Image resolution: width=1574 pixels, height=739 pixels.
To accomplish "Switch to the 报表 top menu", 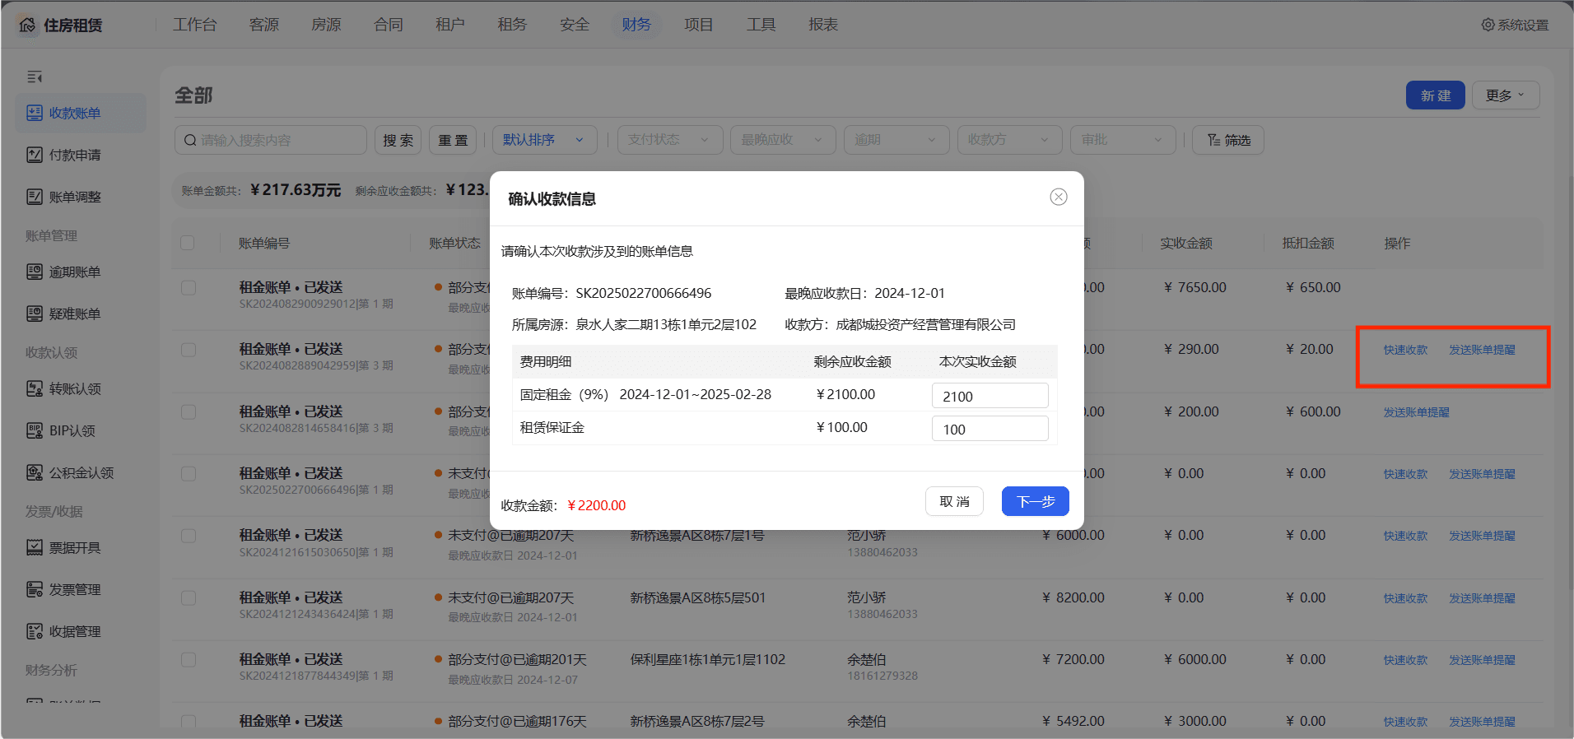I will [x=823, y=25].
